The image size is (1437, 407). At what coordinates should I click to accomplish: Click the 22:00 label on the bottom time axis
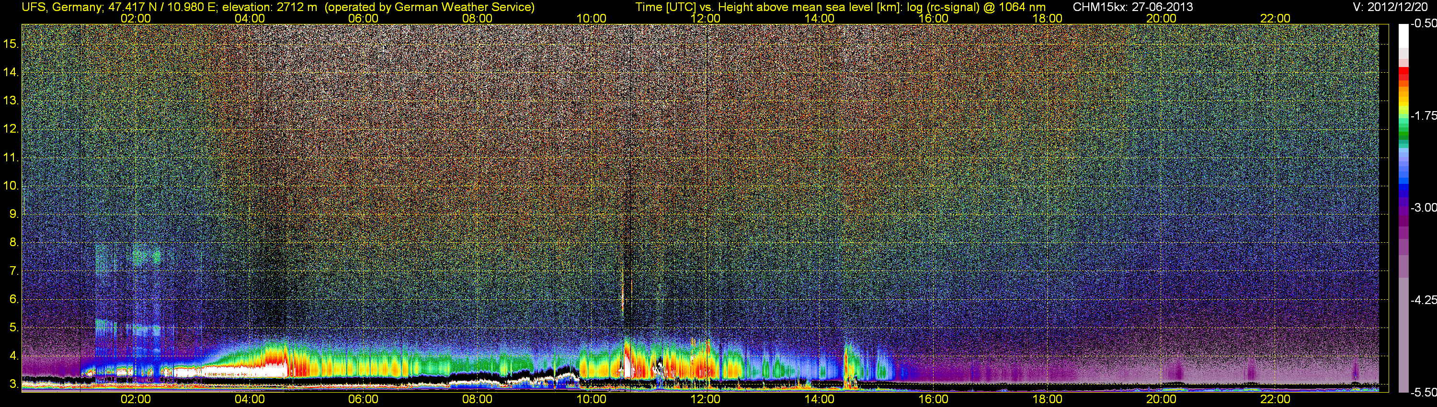coord(1275,399)
